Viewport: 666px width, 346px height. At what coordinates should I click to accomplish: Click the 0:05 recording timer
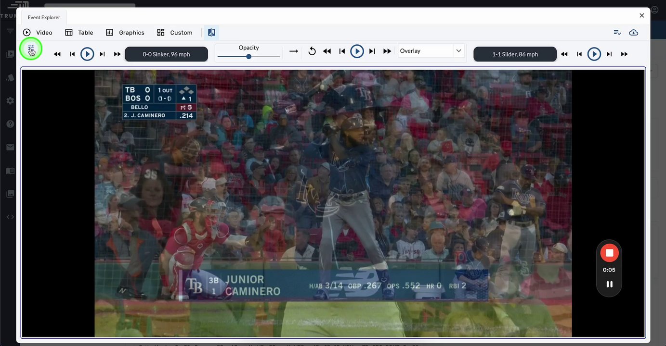coord(609,270)
